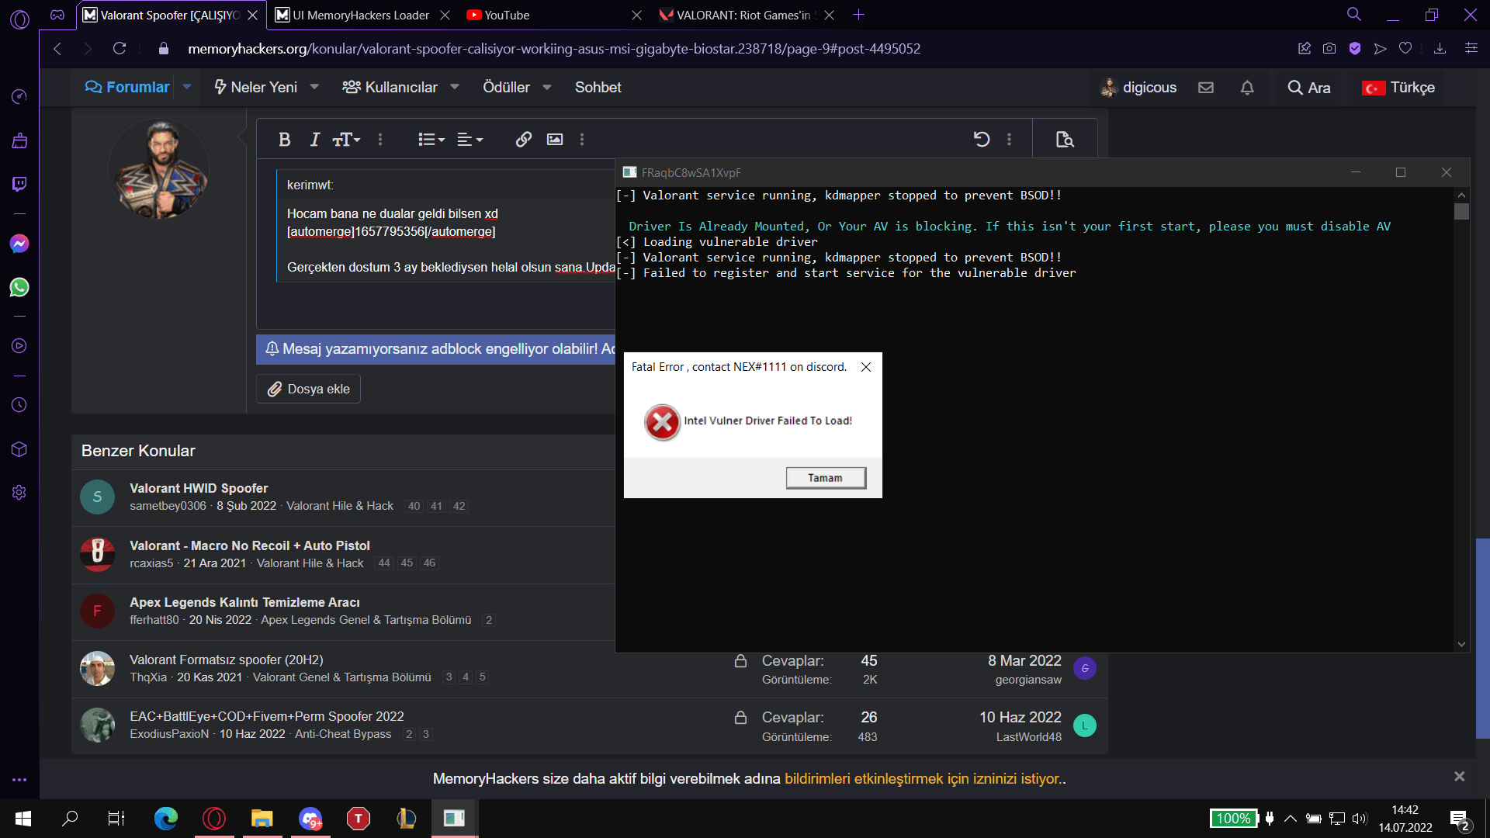
Task: Open the player icon in Opera sidebar
Action: (19, 346)
